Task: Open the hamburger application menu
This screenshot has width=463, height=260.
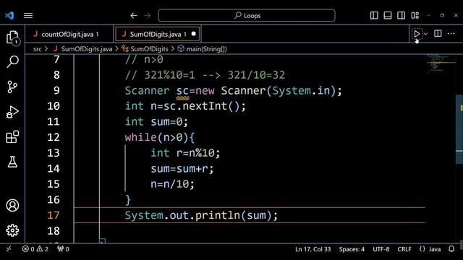Action: click(x=28, y=15)
